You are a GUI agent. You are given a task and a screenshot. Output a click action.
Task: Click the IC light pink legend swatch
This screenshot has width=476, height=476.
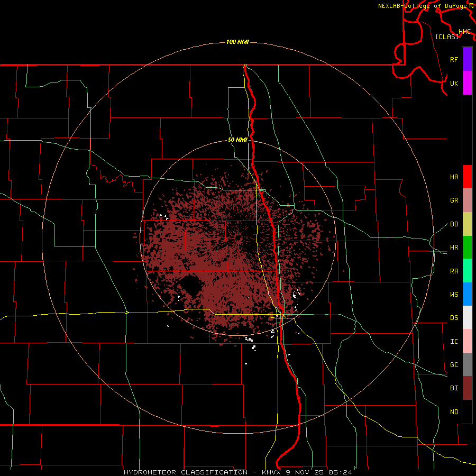tap(467, 341)
